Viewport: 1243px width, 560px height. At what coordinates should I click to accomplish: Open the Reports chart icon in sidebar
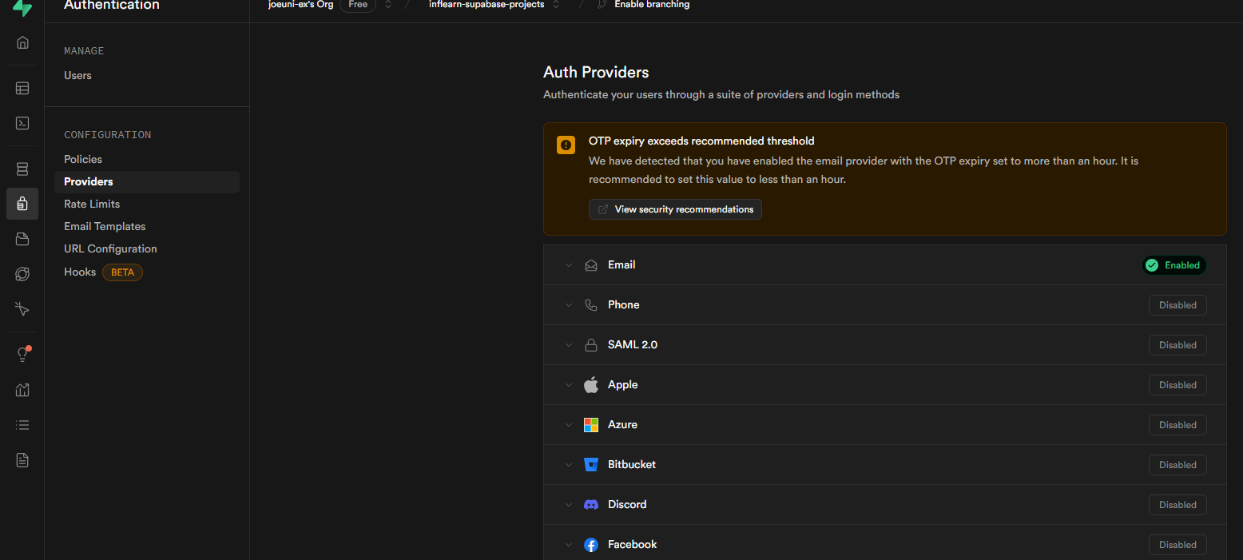click(x=22, y=390)
